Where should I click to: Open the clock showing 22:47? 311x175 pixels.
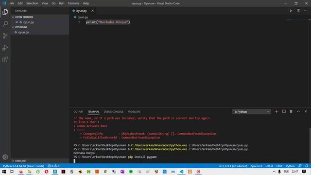[295, 172]
